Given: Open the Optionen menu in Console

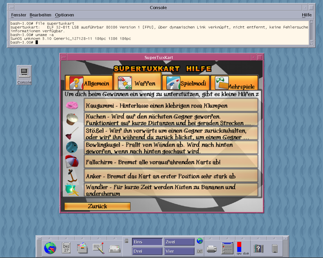Looking at the screenshot, I should tap(64, 15).
